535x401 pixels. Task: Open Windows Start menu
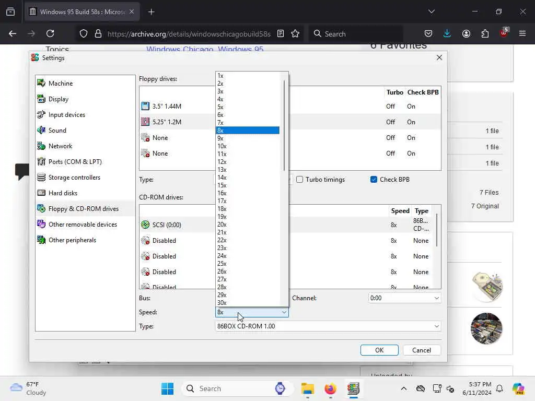click(167, 388)
